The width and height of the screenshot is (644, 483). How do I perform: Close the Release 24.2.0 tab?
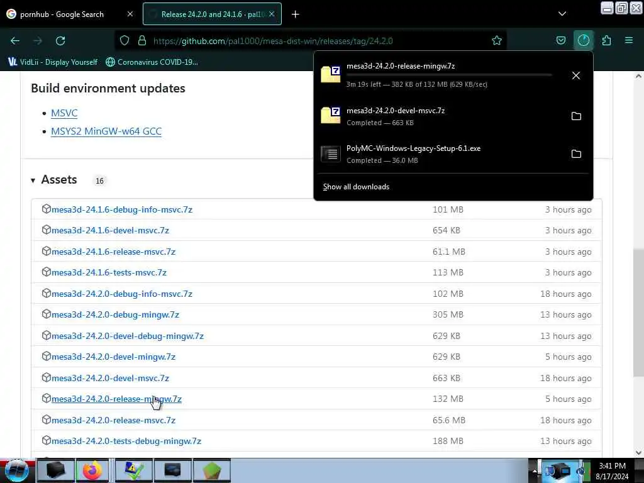coord(272,14)
